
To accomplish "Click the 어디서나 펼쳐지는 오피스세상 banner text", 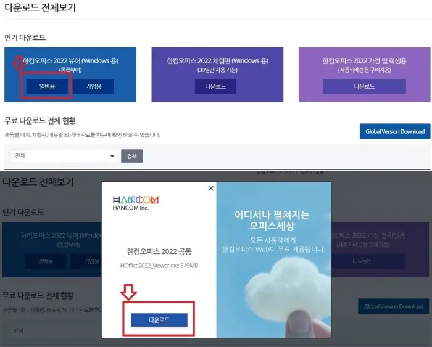I will [x=272, y=220].
